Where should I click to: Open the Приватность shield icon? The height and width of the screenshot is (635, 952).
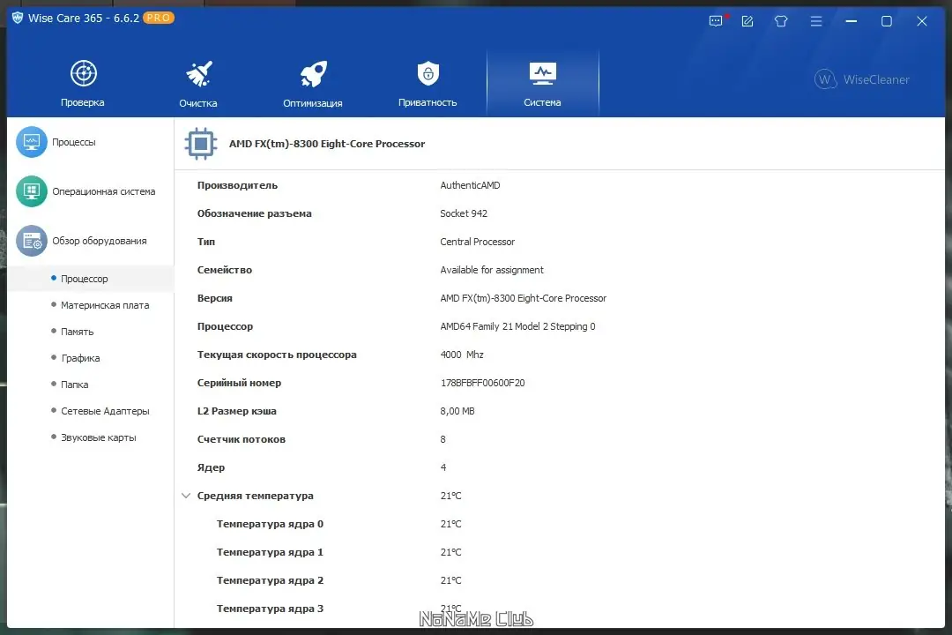[x=428, y=73]
